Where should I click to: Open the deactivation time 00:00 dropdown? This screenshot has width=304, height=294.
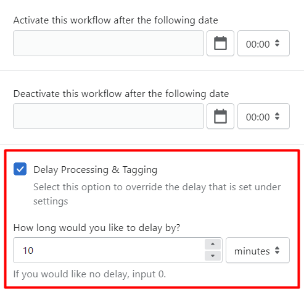pos(263,116)
